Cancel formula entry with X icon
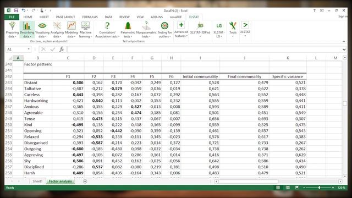The image size is (352, 198). (x=43, y=50)
